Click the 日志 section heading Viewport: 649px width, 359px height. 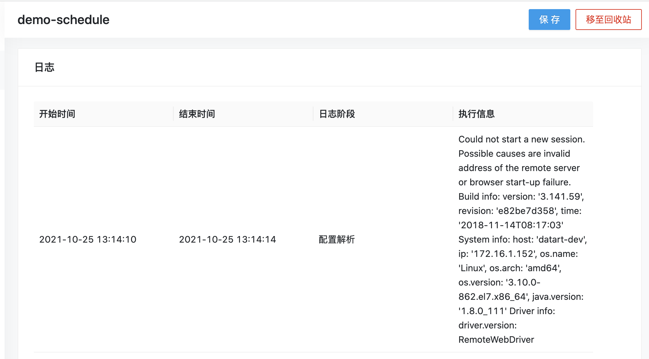coord(45,67)
